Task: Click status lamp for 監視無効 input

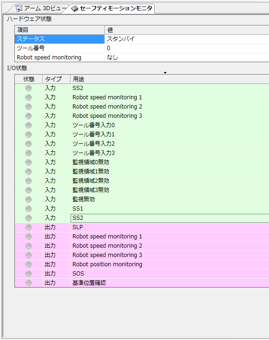Action: pyautogui.click(x=28, y=199)
